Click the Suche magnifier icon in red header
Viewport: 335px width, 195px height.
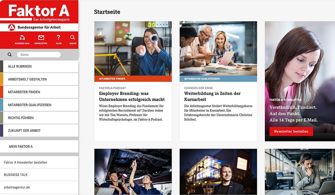[x=73, y=40]
